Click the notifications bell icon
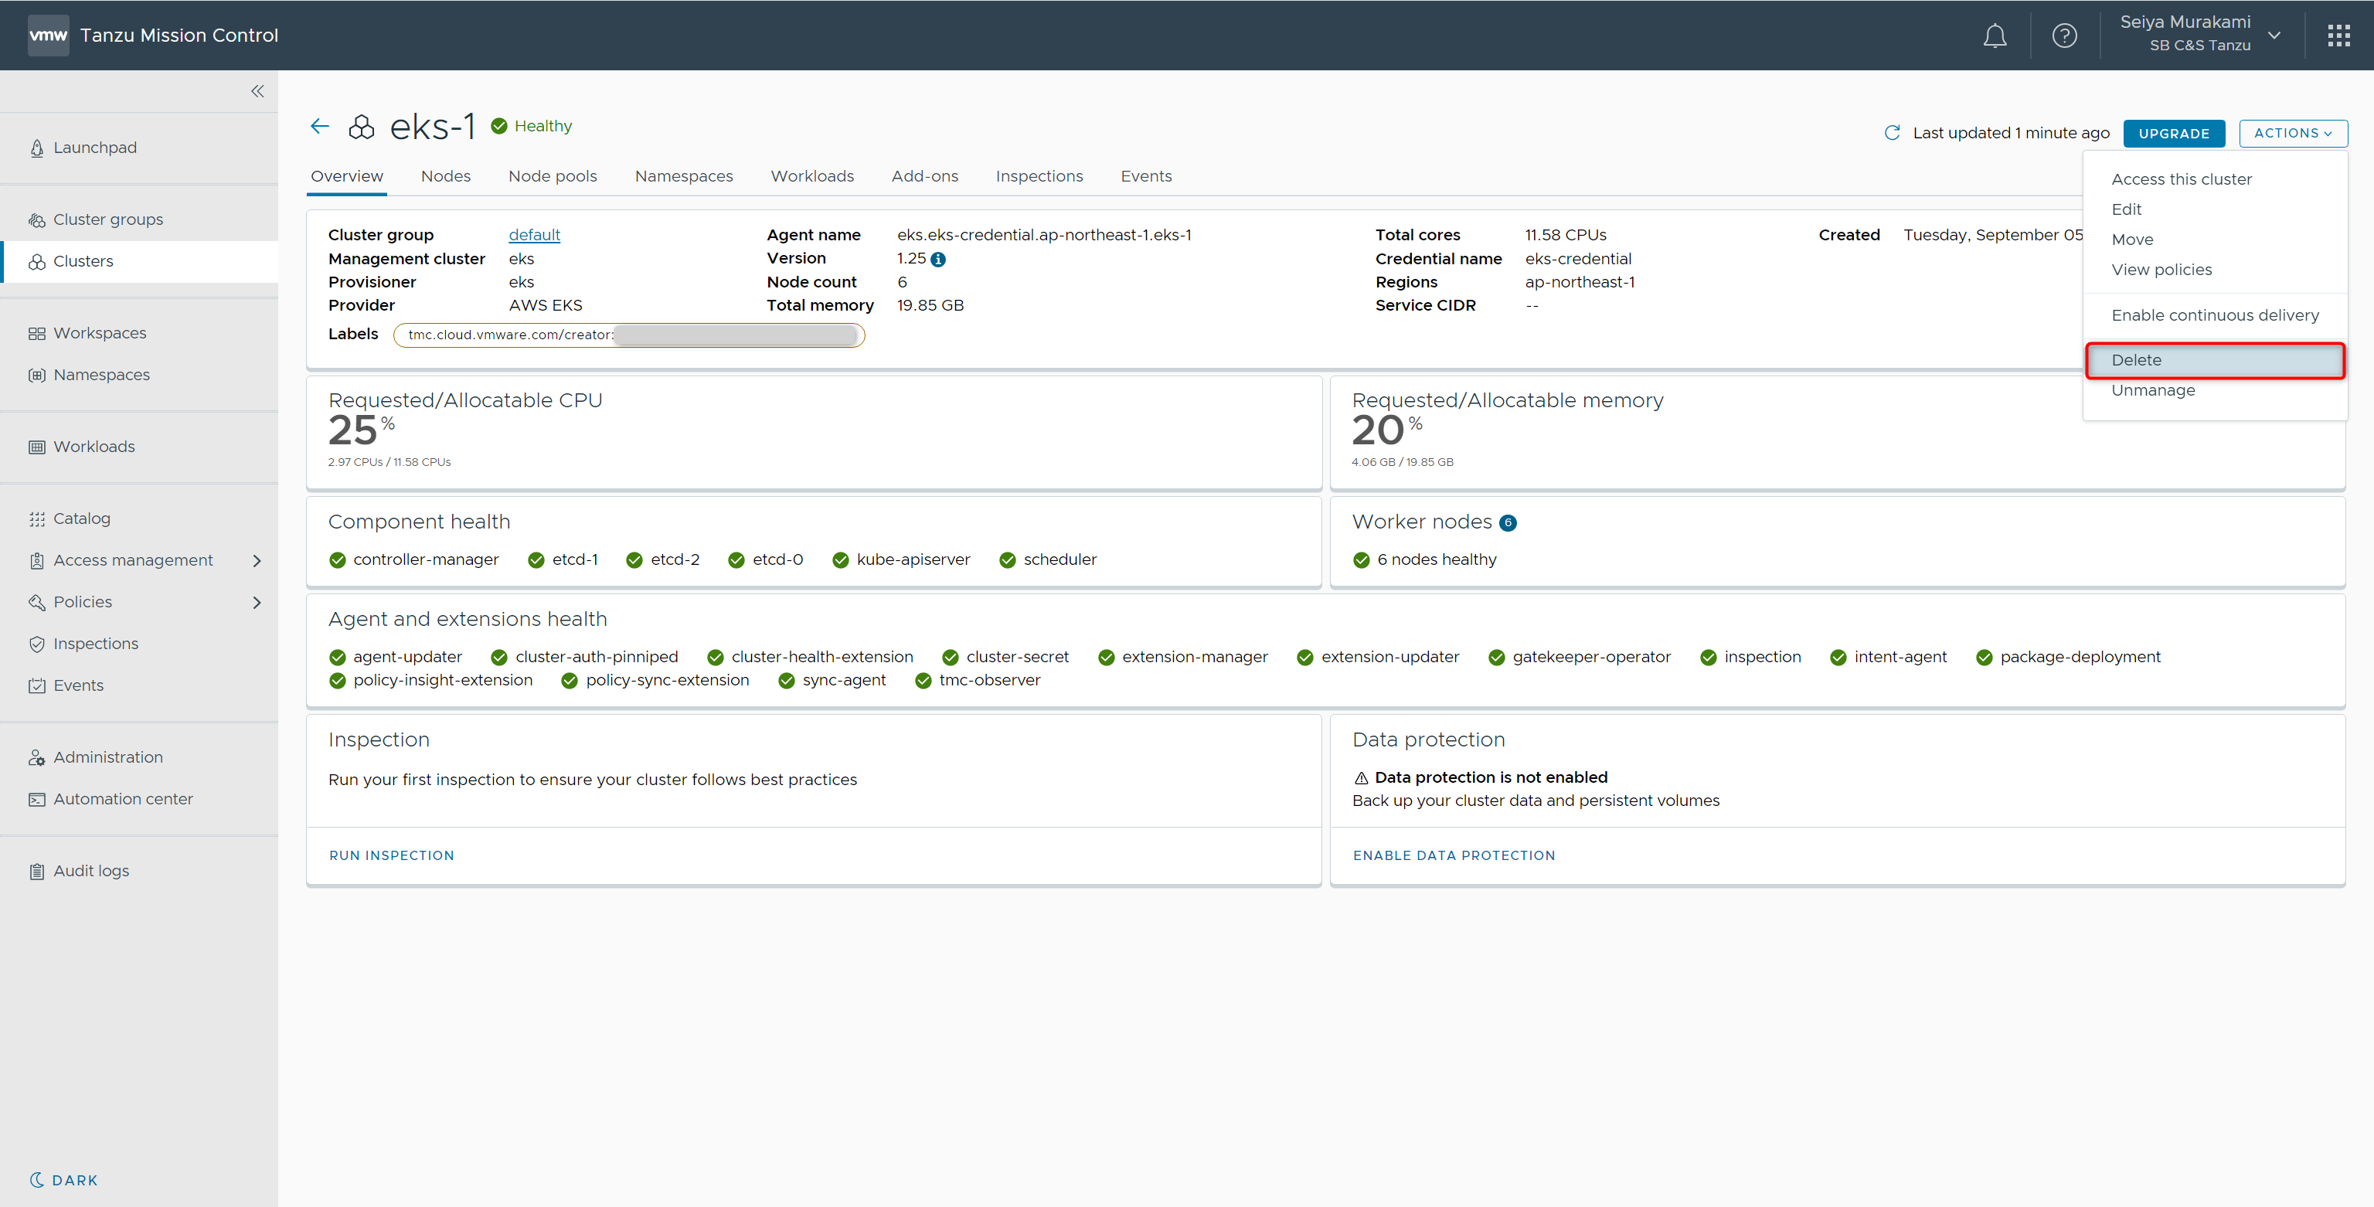2374x1207 pixels. click(1995, 36)
